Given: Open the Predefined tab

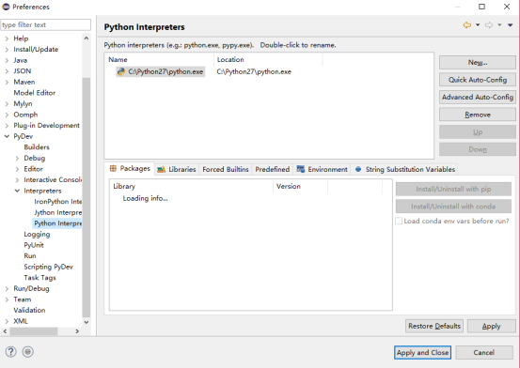Looking at the screenshot, I should (273, 169).
